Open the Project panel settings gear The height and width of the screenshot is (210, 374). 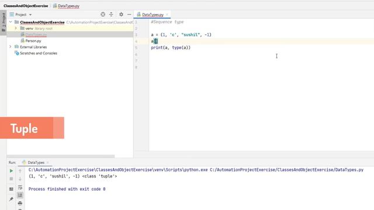click(x=121, y=14)
